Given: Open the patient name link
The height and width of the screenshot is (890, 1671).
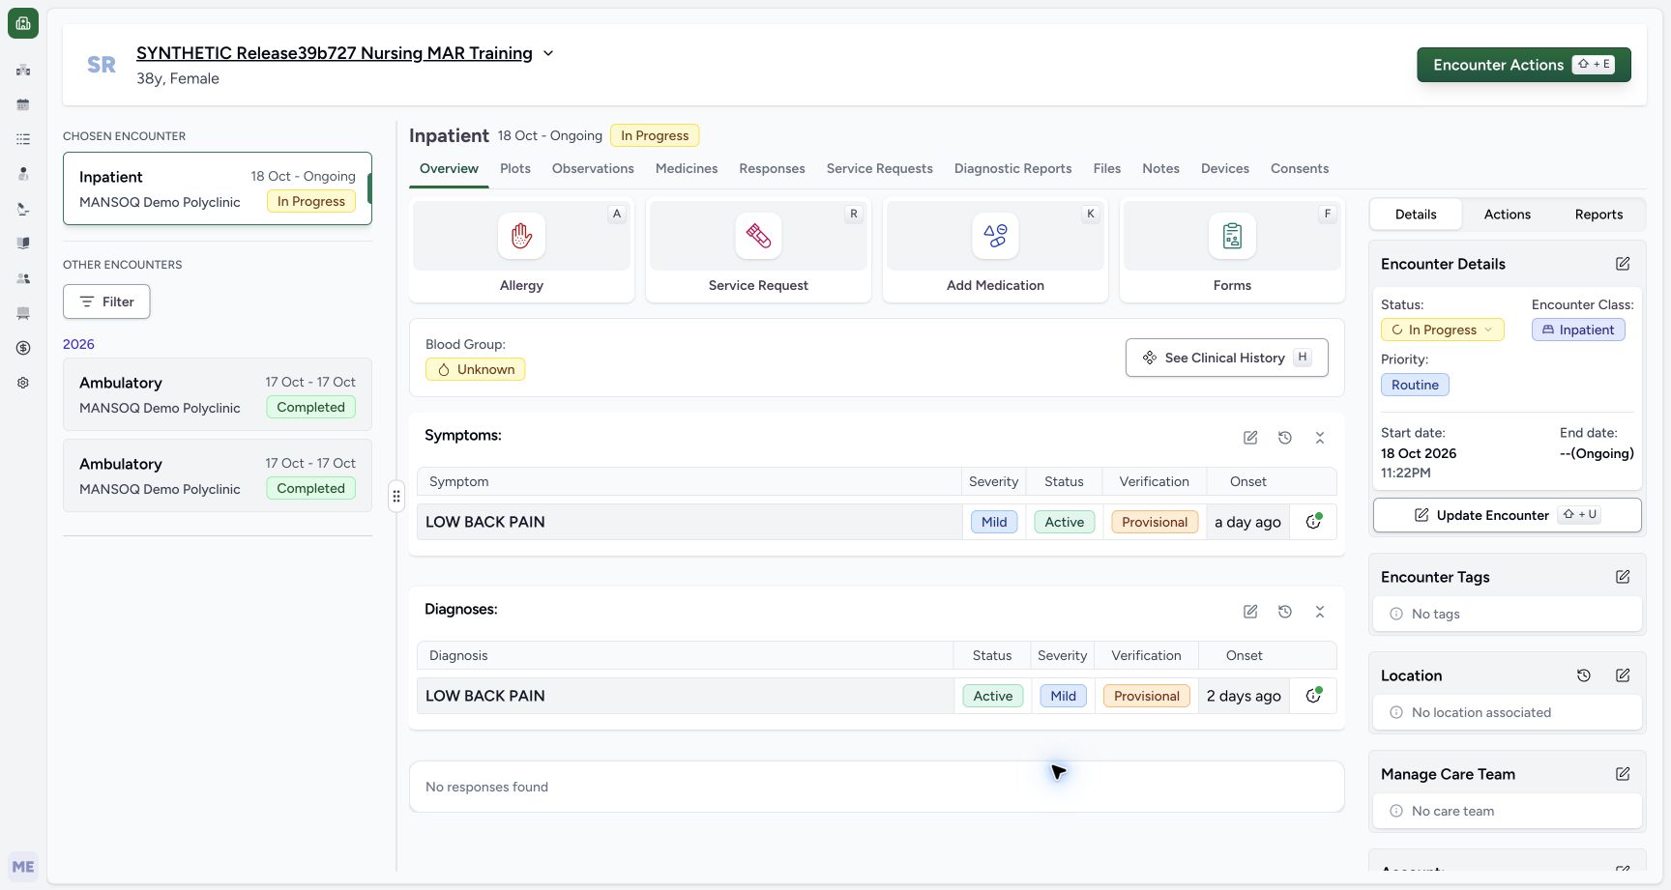Looking at the screenshot, I should (335, 53).
